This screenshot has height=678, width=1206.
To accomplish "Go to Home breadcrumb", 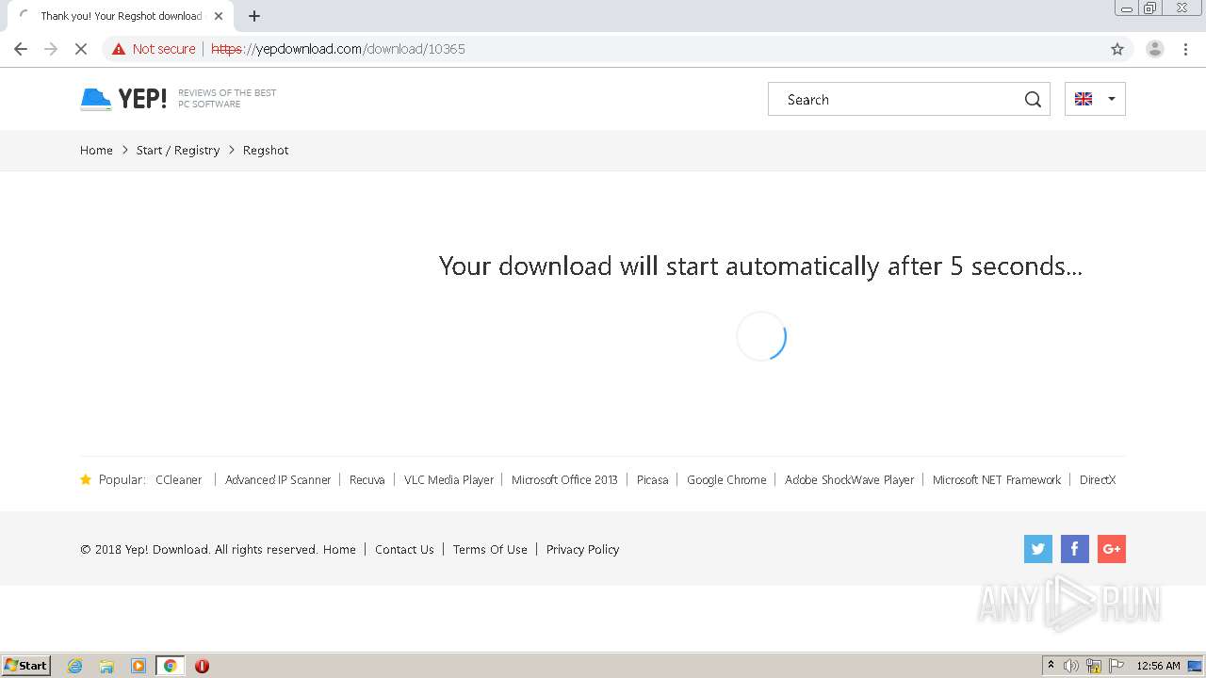I will click(96, 150).
